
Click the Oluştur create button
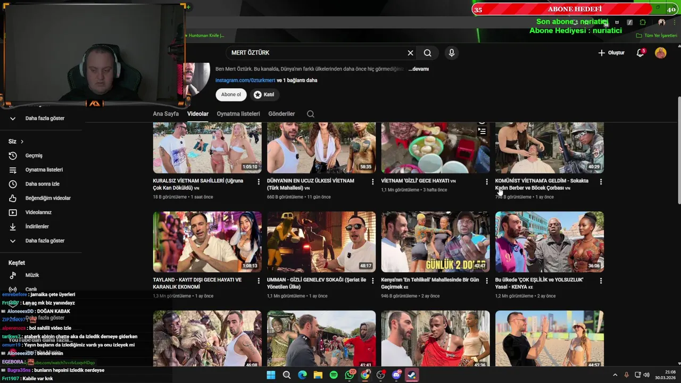tap(611, 53)
